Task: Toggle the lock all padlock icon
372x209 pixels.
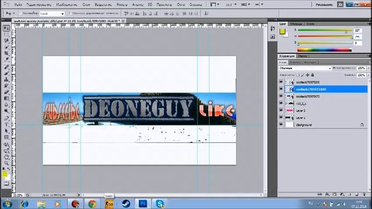Action: [x=313, y=75]
